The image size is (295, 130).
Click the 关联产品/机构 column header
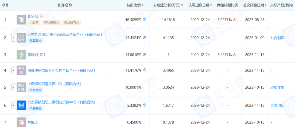pyautogui.click(x=282, y=5)
